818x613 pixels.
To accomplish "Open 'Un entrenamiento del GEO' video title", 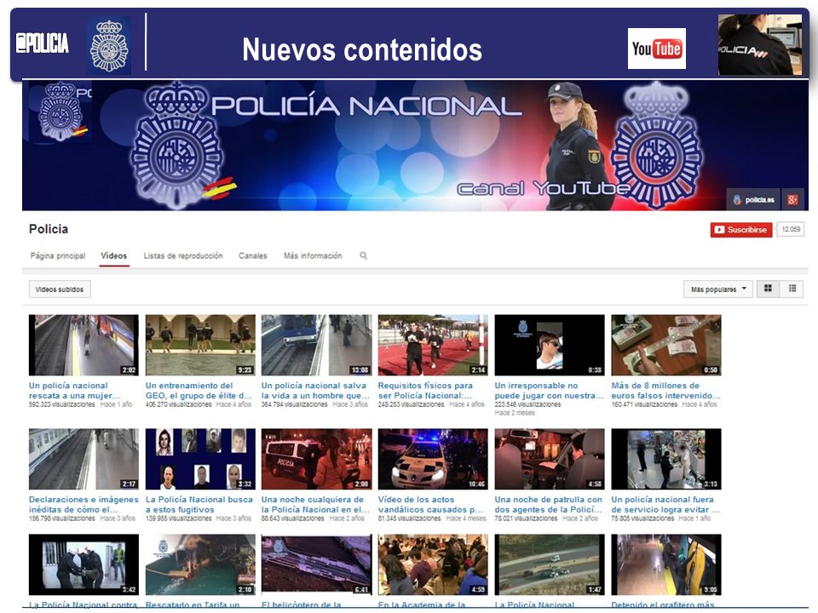I will pyautogui.click(x=199, y=391).
